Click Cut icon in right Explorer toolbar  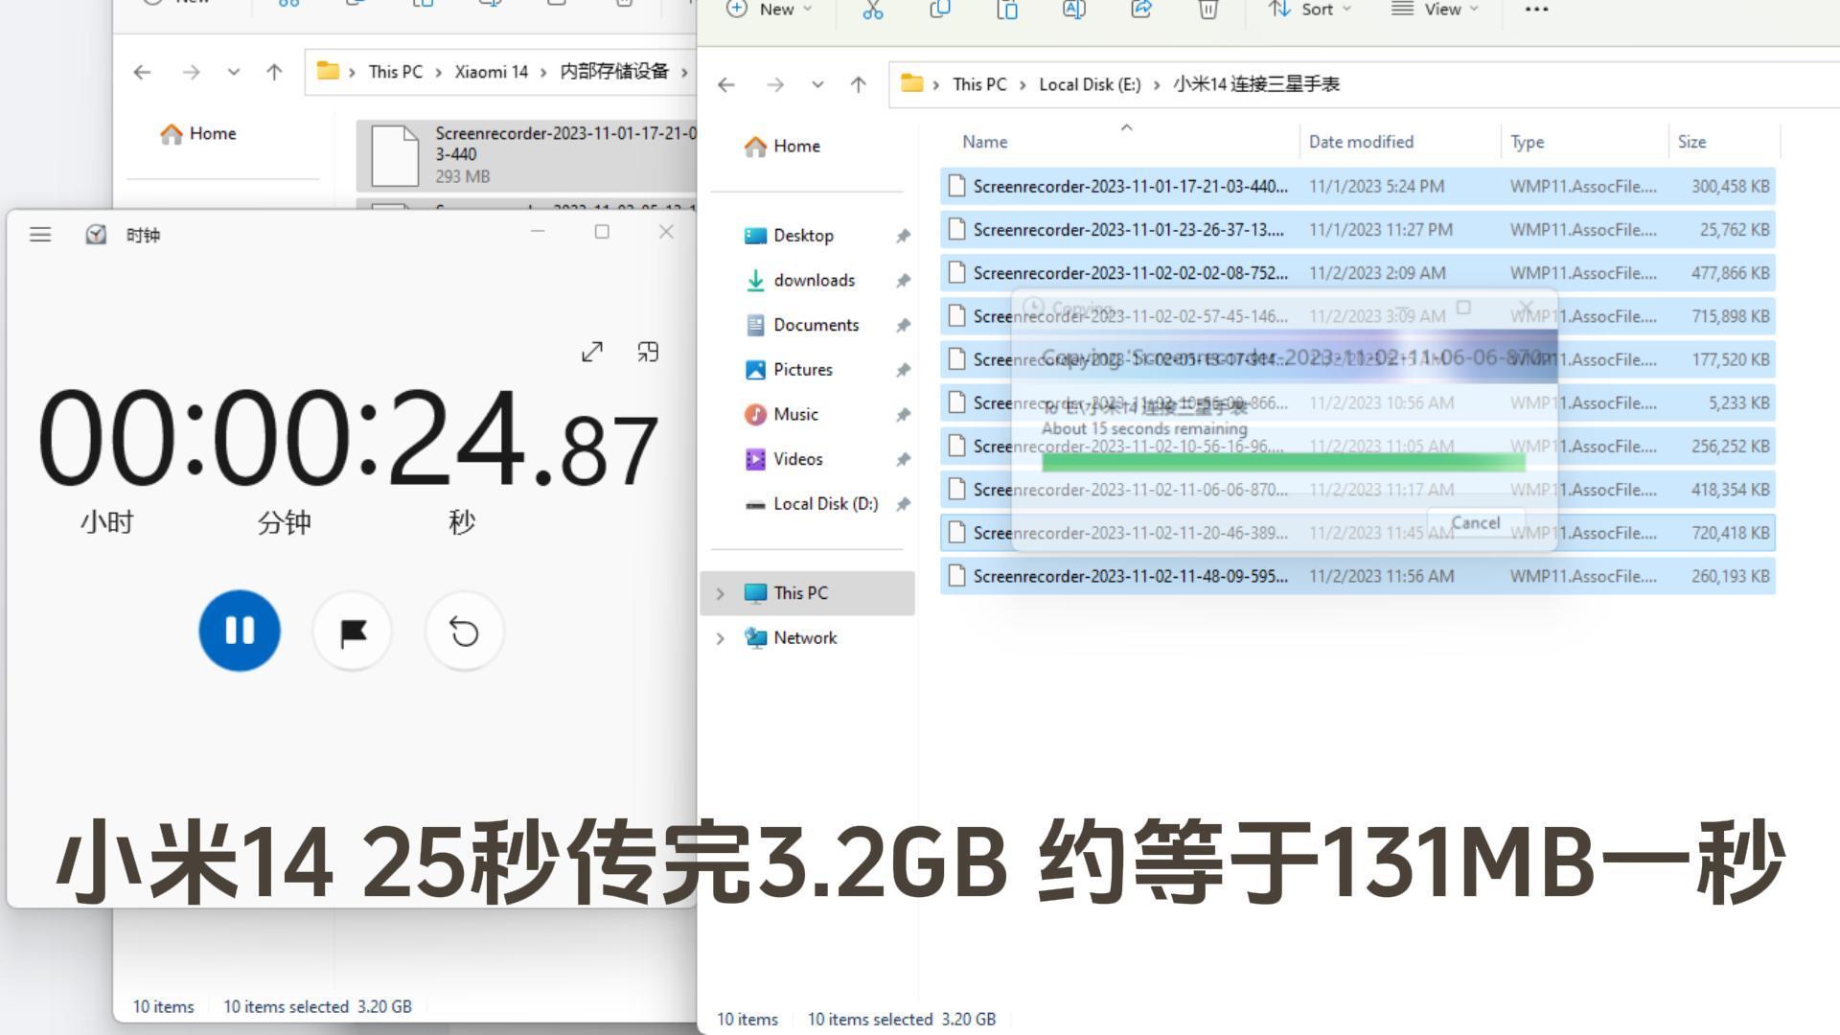[872, 10]
